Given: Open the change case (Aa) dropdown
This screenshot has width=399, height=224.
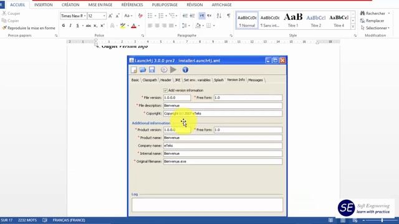Looking at the screenshot, I should tap(128, 16).
